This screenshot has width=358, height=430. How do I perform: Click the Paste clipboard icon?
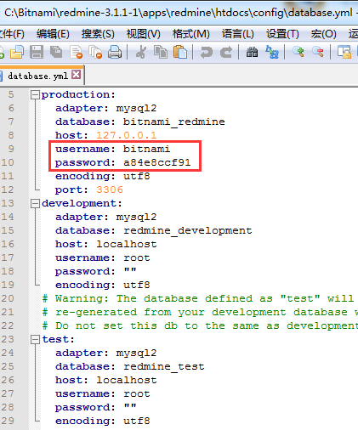[x=180, y=52]
